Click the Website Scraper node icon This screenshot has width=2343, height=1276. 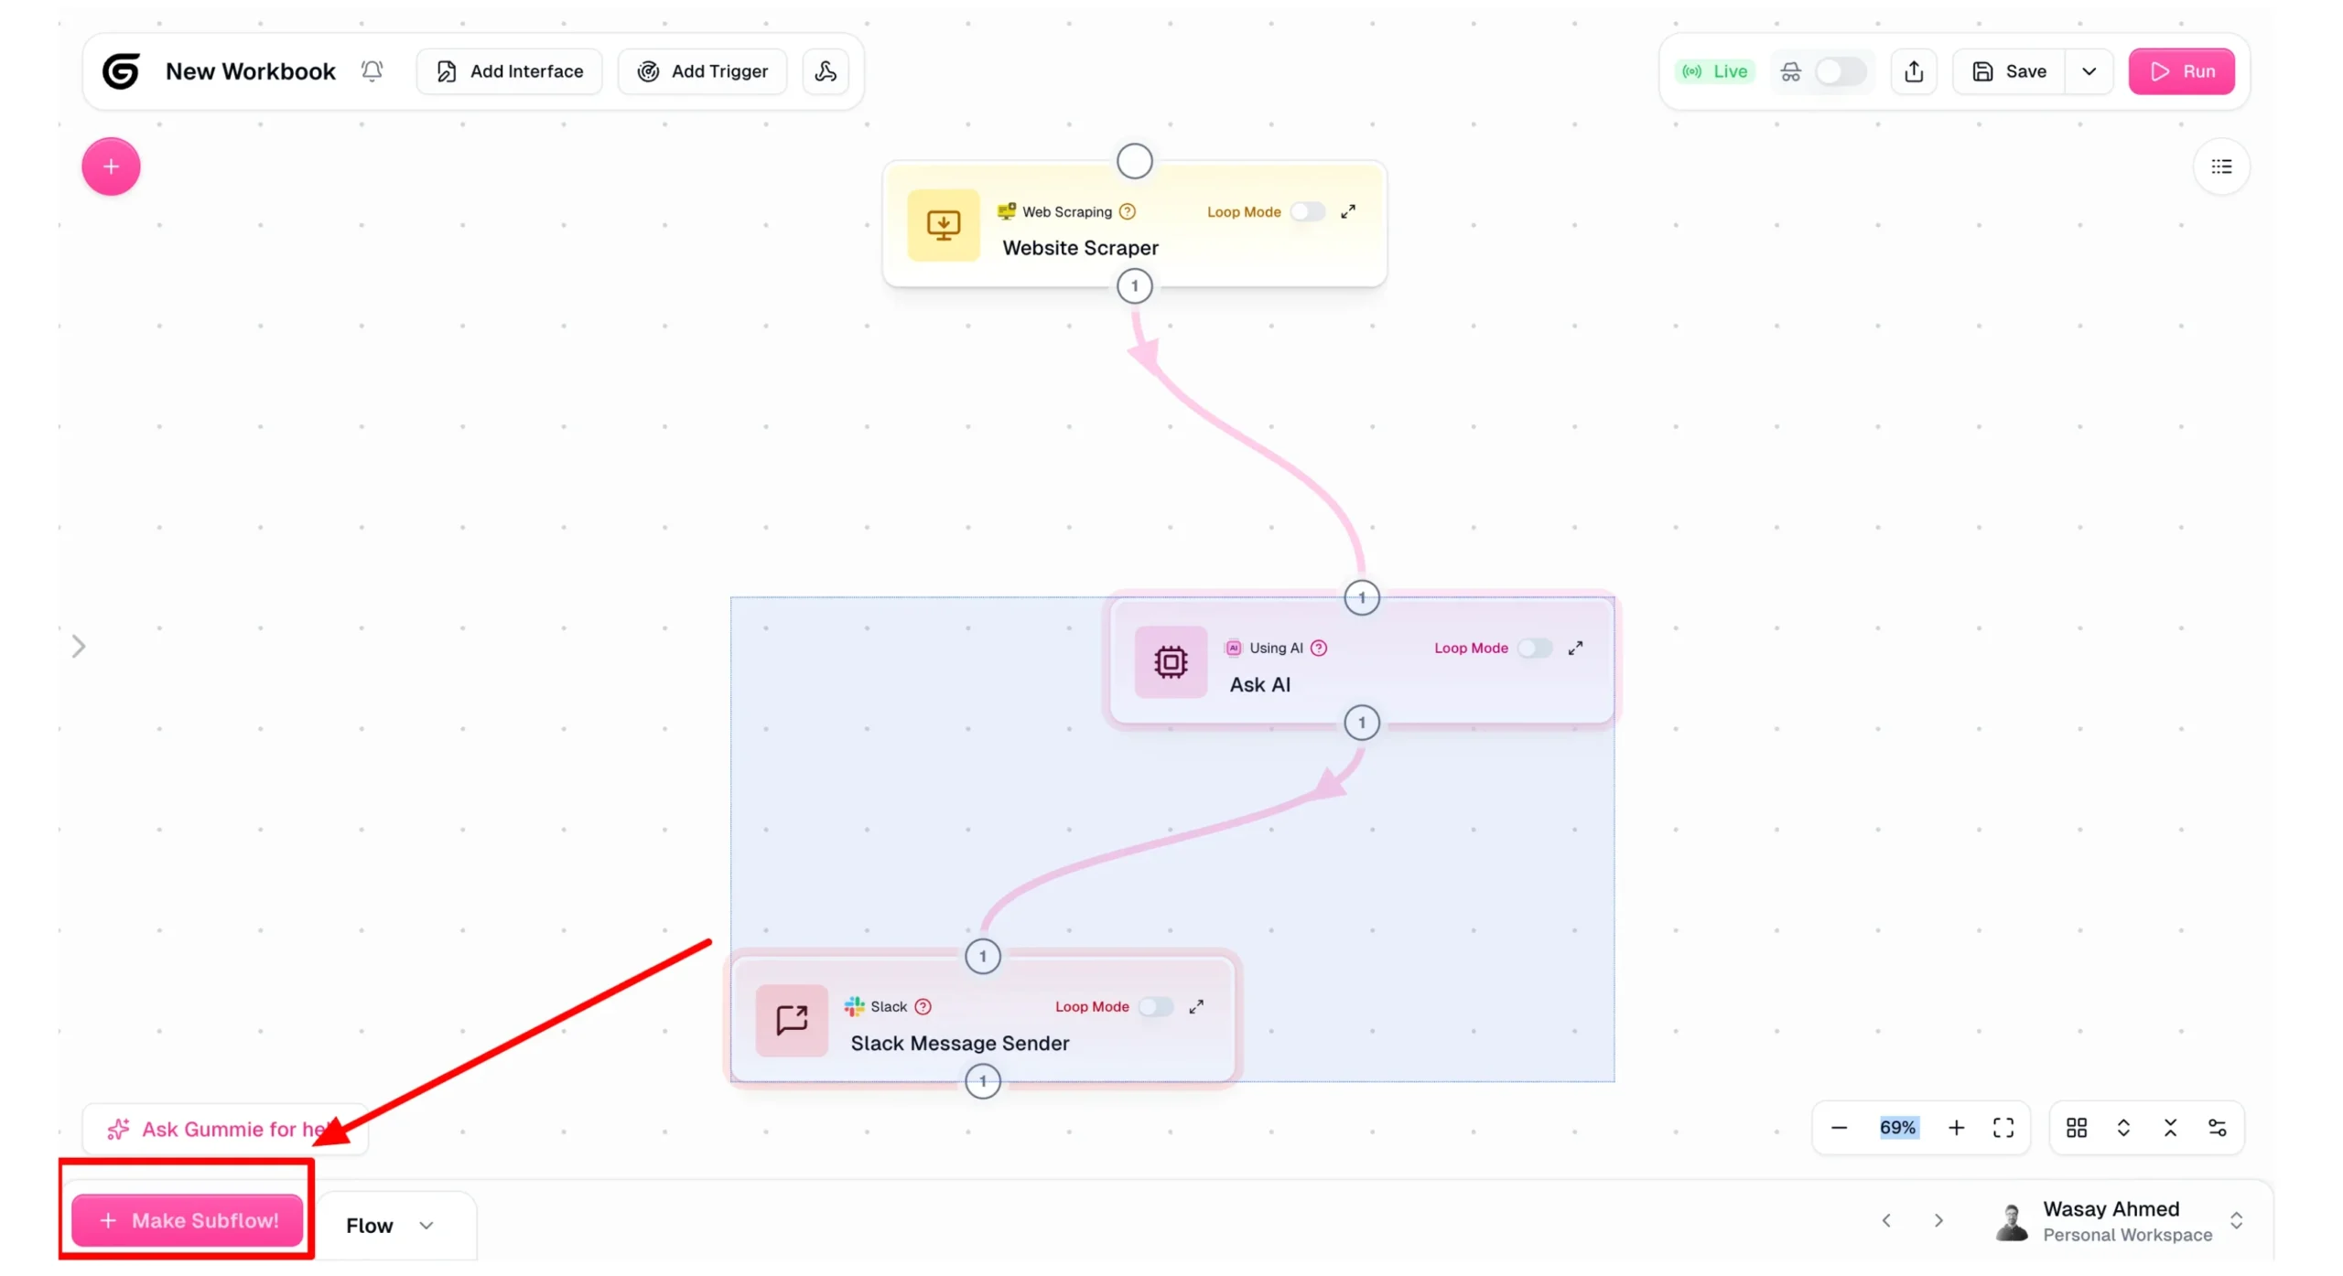tap(944, 225)
